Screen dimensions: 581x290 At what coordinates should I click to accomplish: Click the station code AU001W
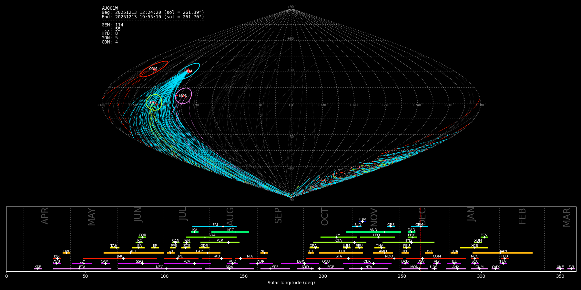pos(110,8)
